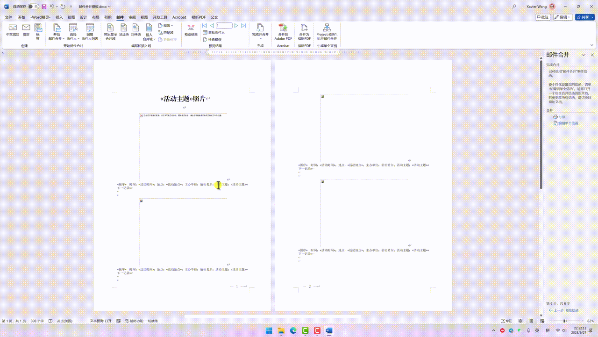Click the search magnifier in title bar
The width and height of the screenshot is (598, 337).
pyautogui.click(x=514, y=7)
